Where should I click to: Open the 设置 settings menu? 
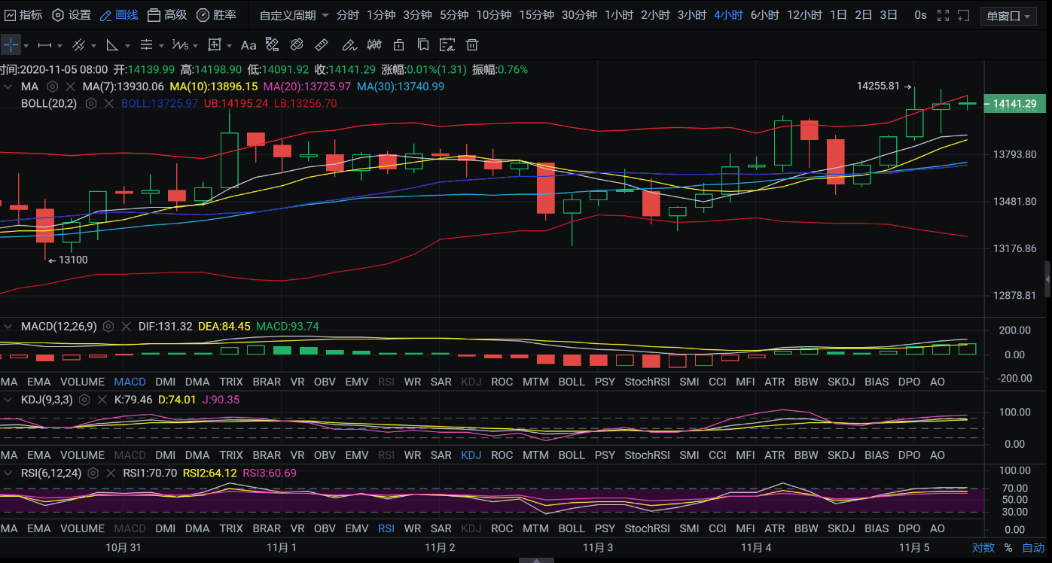click(72, 15)
